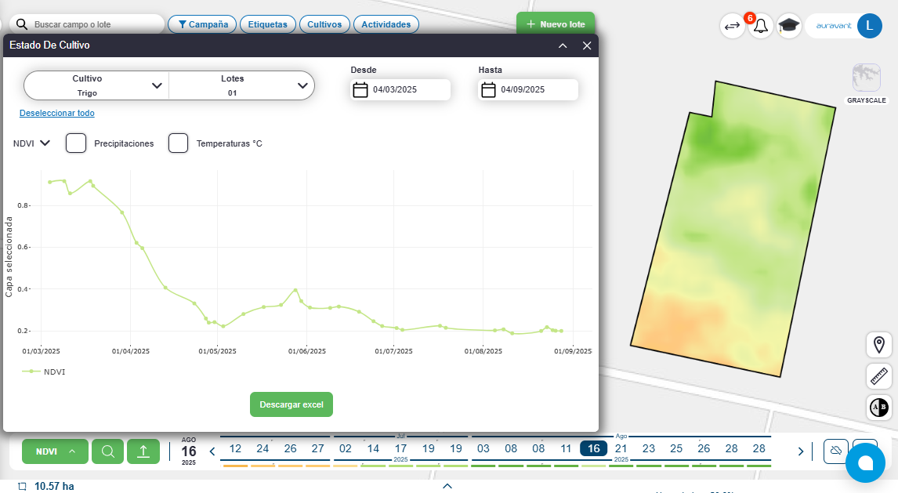Open the notifications bell

[760, 26]
